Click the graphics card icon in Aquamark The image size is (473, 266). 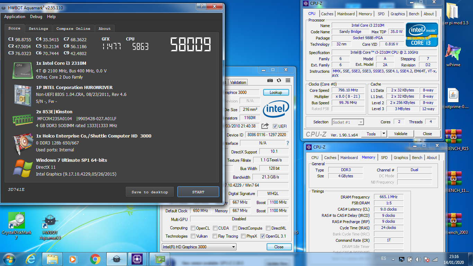23,143
